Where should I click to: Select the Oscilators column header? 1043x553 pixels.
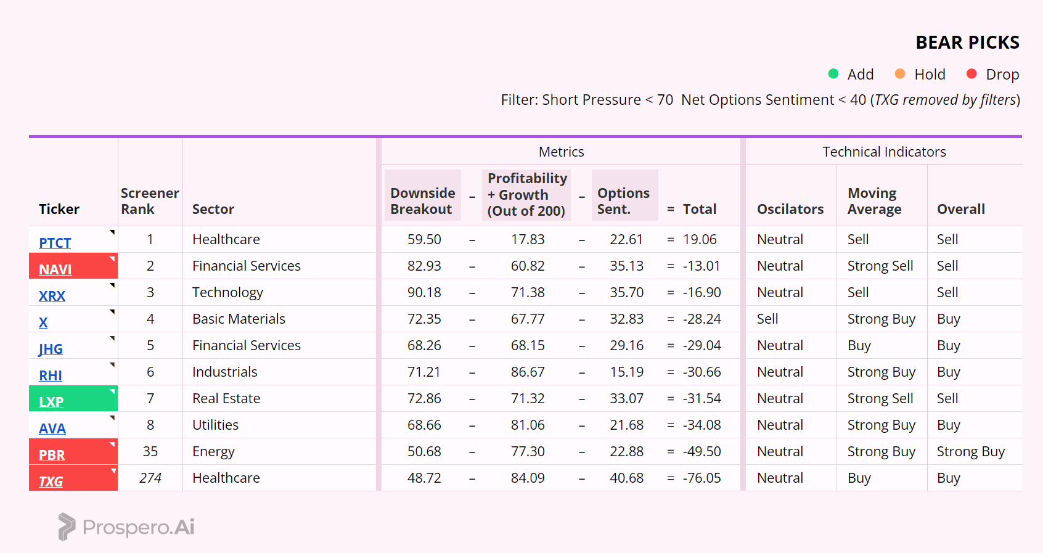[790, 209]
